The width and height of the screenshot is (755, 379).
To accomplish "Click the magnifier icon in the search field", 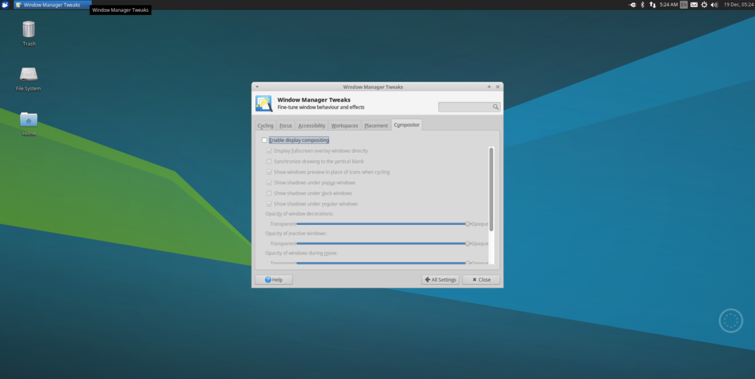I will 496,107.
